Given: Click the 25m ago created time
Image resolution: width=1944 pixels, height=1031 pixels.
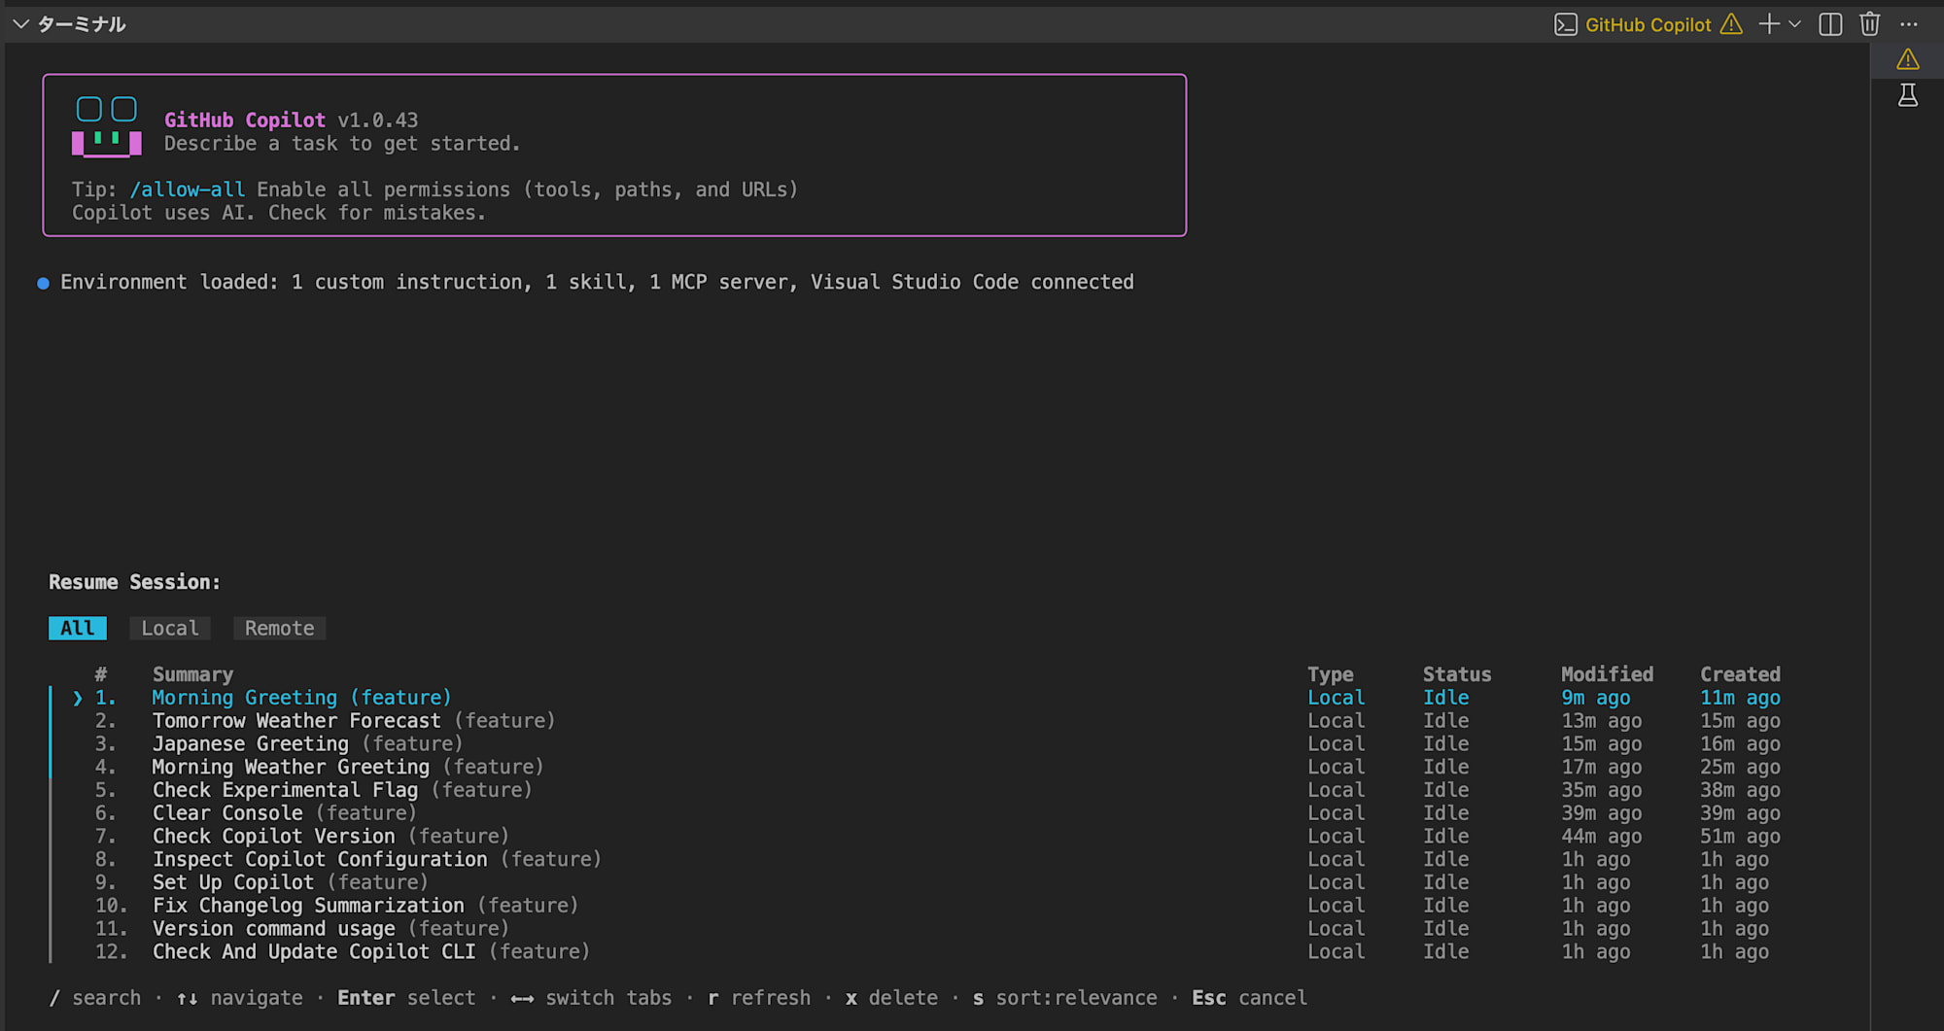Looking at the screenshot, I should 1740,768.
